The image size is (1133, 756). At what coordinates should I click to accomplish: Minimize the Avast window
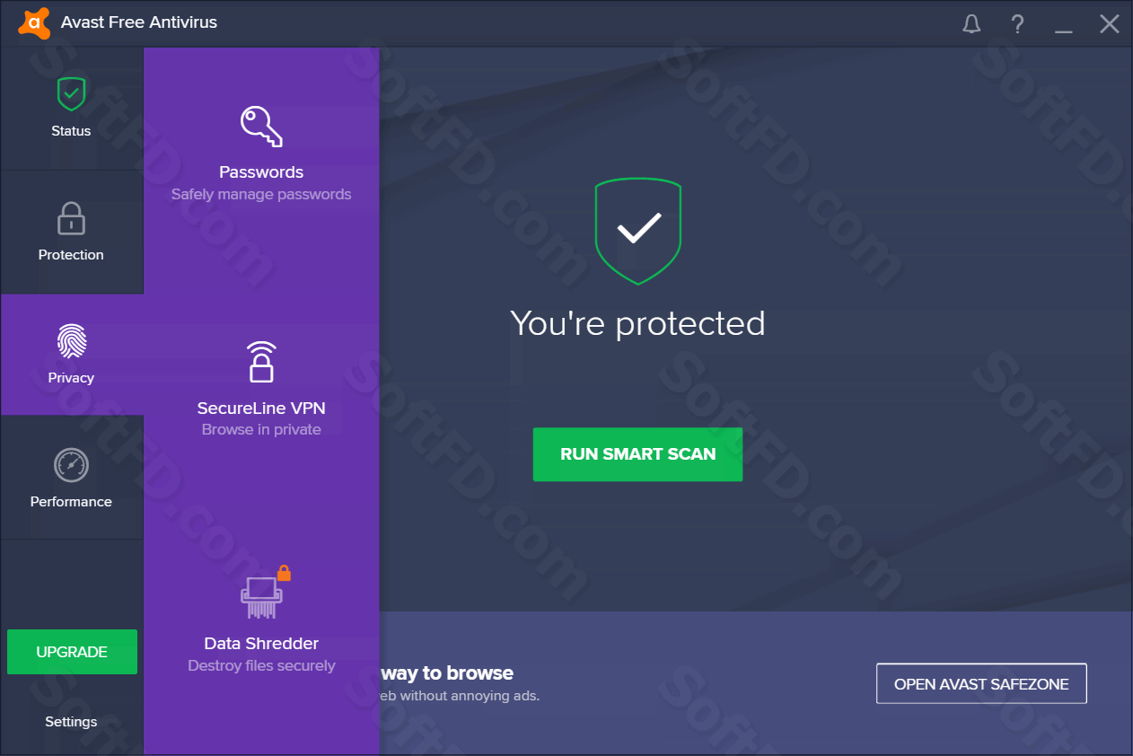click(x=1064, y=24)
